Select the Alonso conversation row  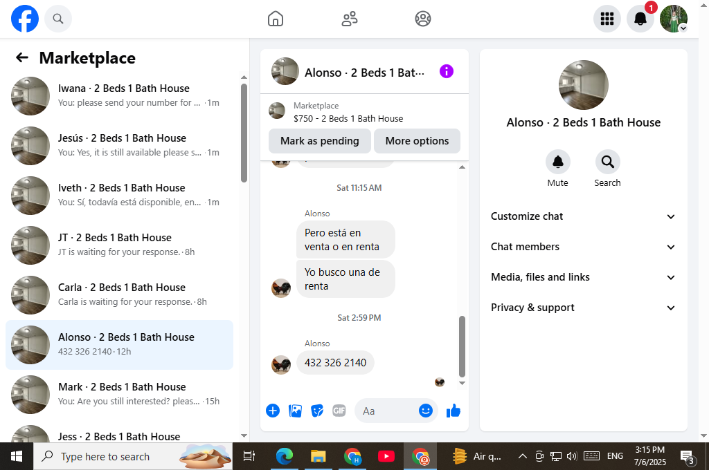119,344
